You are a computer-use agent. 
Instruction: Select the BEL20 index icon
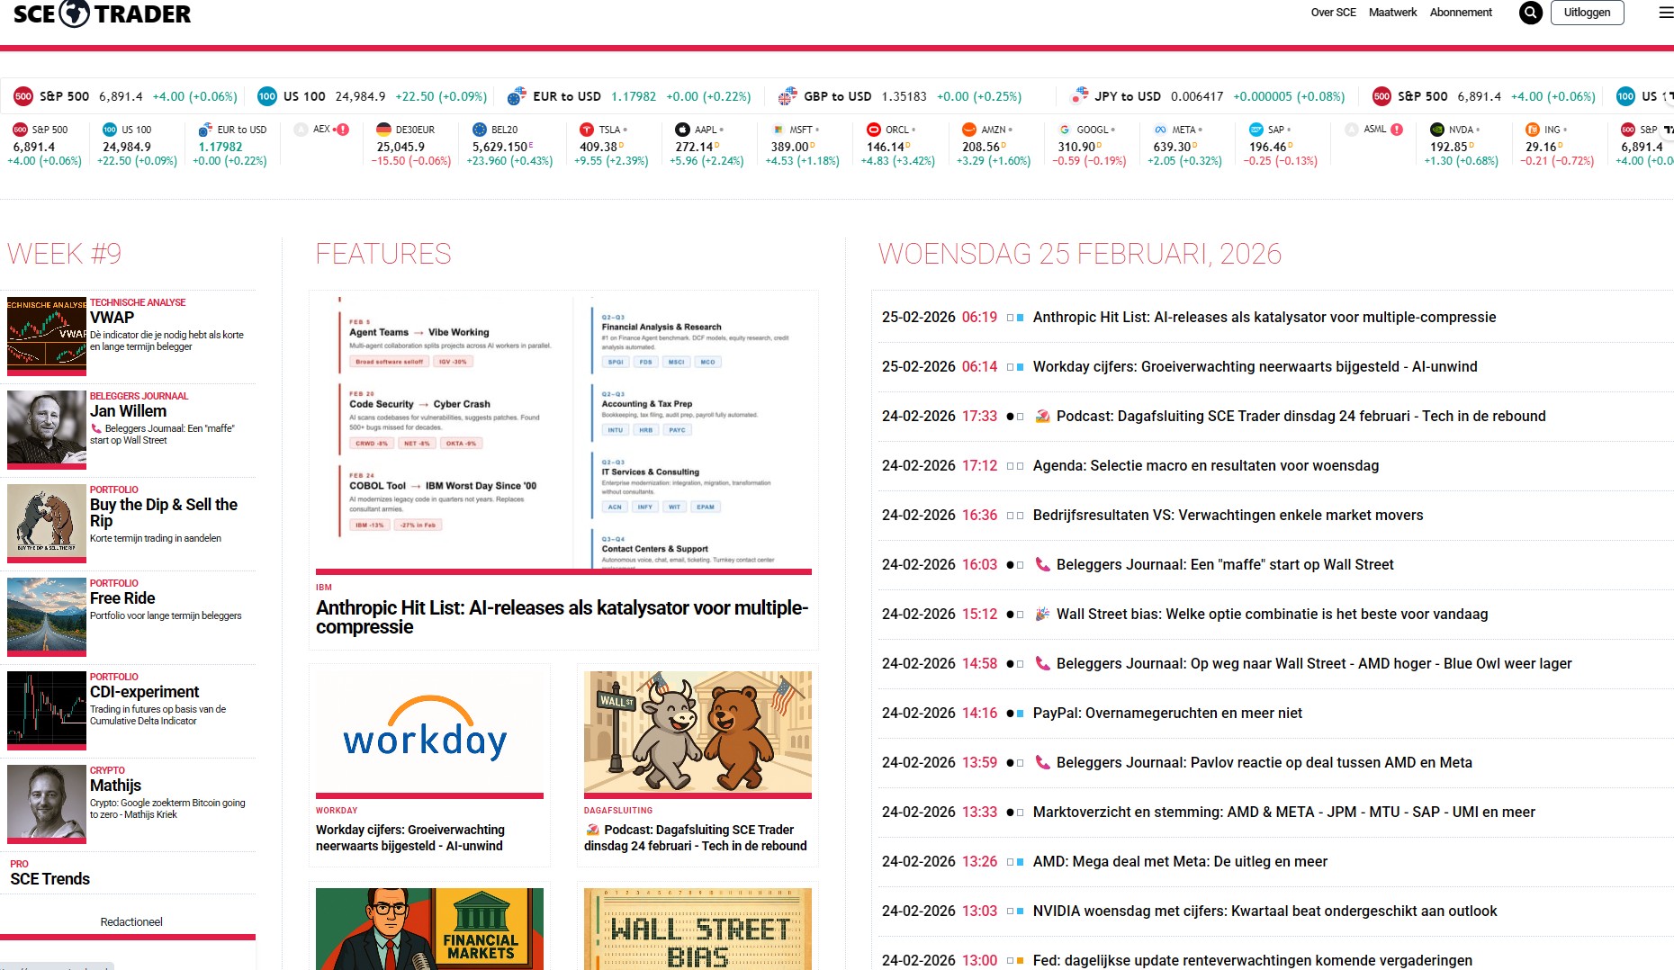pos(479,130)
